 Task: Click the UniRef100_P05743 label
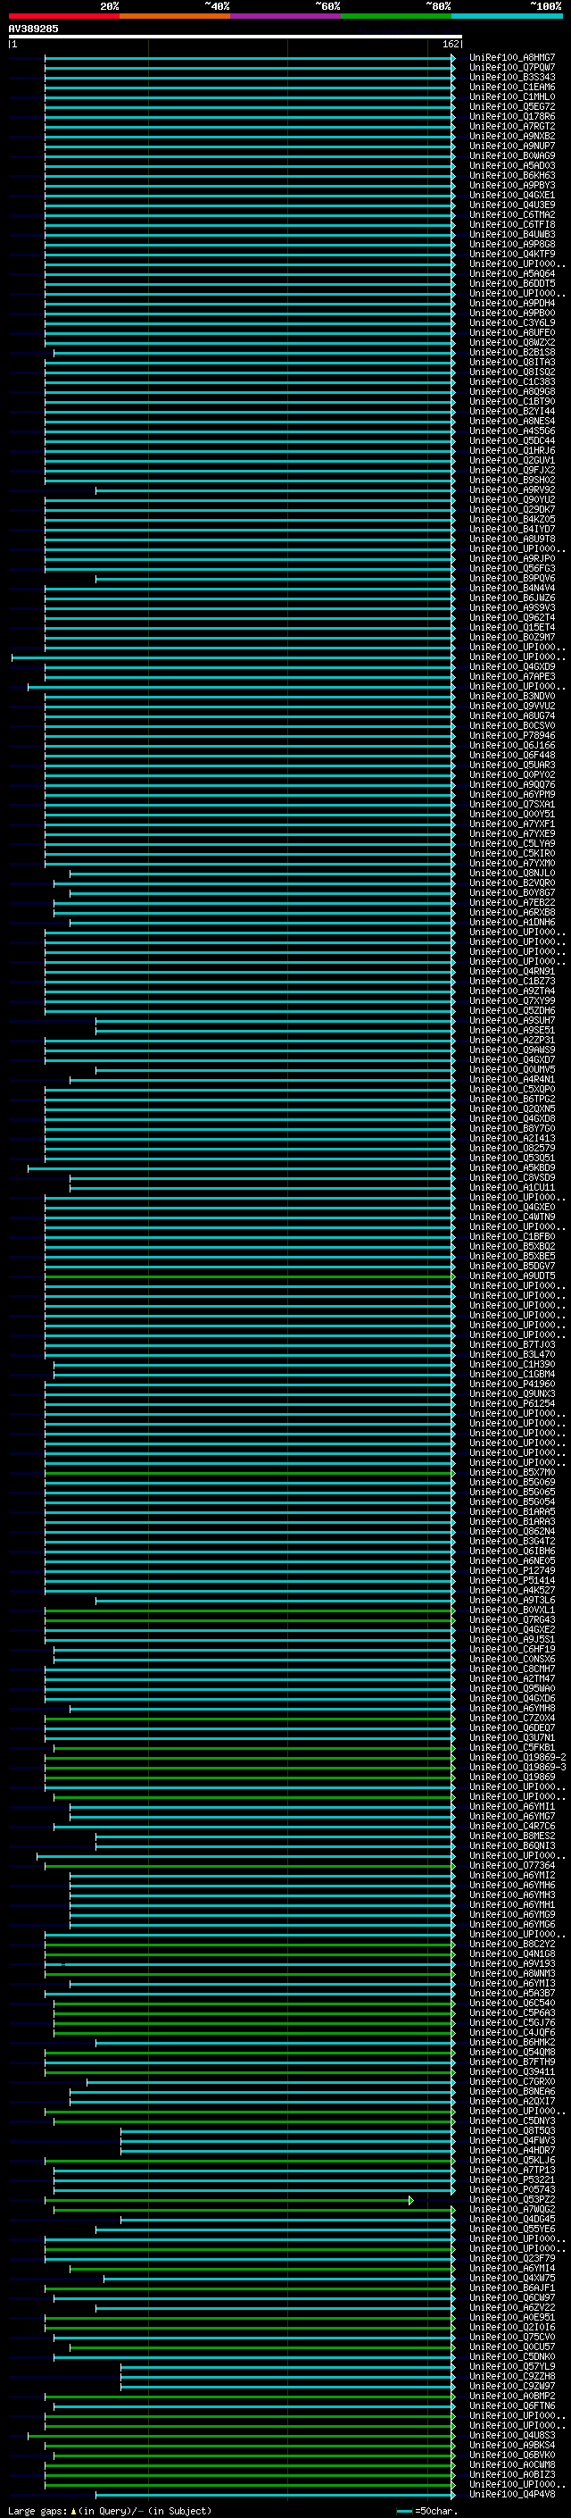click(512, 2189)
